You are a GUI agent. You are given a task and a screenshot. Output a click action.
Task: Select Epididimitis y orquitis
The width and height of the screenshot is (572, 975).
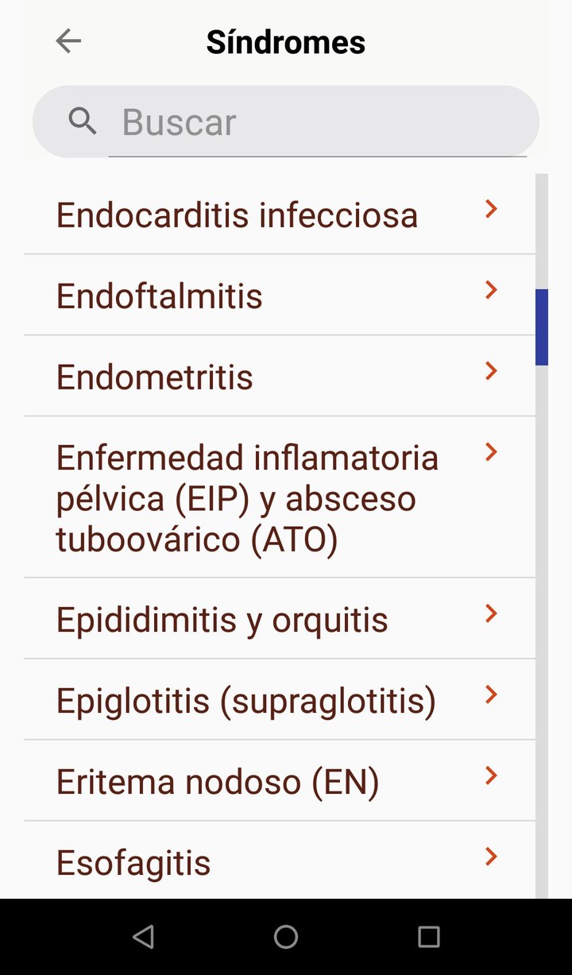222,621
